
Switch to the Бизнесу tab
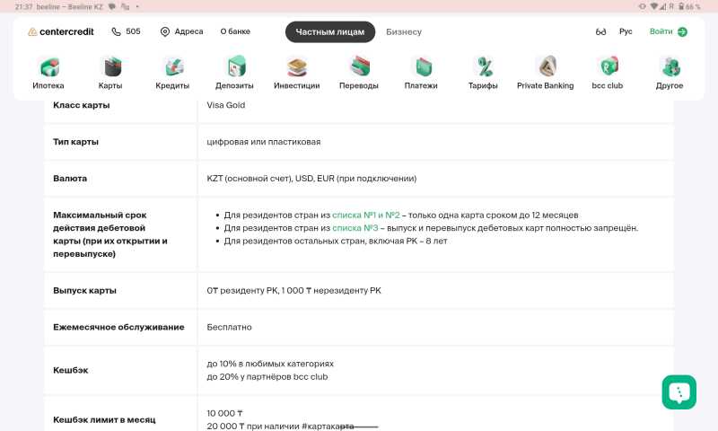(404, 31)
